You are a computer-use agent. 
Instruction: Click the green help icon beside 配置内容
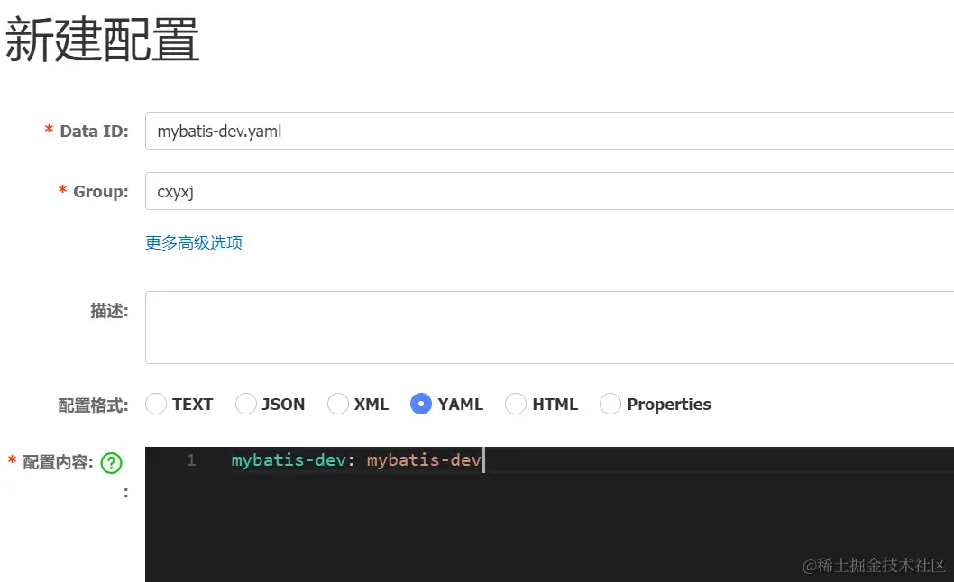click(x=111, y=463)
